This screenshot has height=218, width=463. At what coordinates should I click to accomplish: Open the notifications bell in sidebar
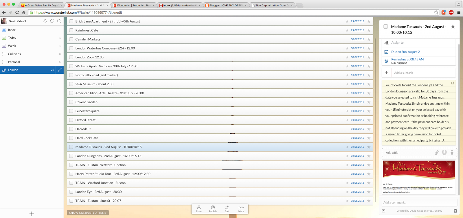(45, 21)
